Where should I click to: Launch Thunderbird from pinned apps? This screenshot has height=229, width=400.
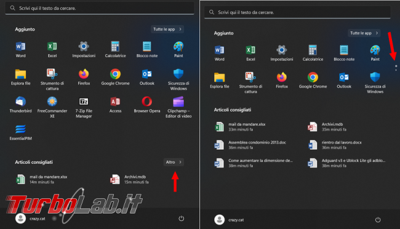point(20,105)
